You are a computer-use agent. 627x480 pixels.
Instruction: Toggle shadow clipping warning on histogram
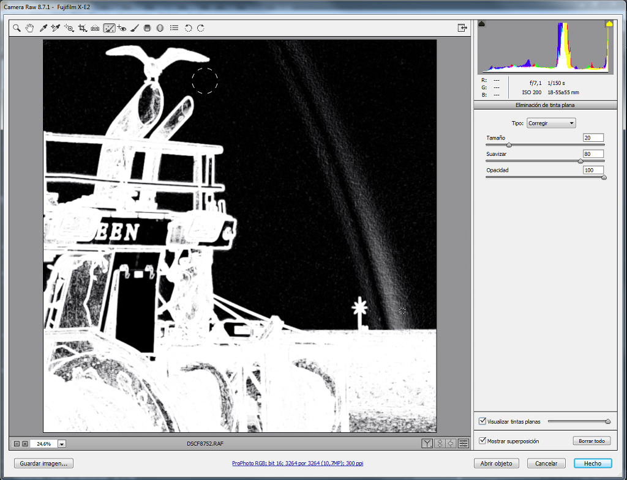[482, 24]
